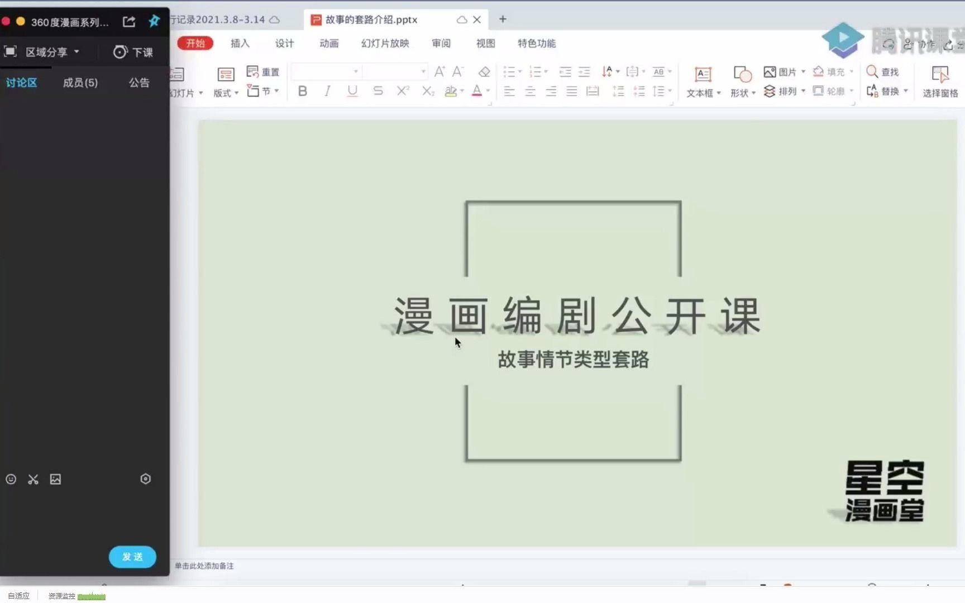Click the scissors screenshot icon
The width and height of the screenshot is (965, 603).
(x=33, y=479)
